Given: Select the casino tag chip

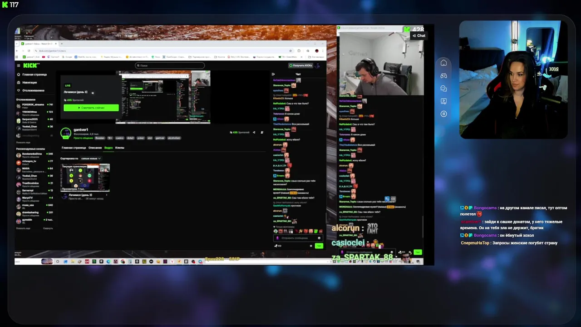Looking at the screenshot, I should (x=120, y=138).
